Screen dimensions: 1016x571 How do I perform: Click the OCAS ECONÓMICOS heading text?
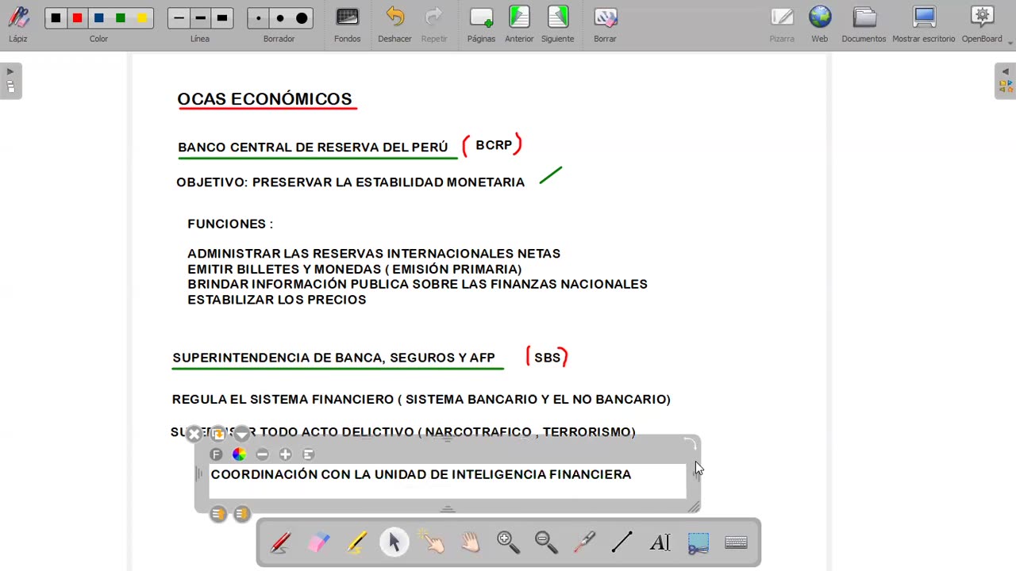pos(264,99)
